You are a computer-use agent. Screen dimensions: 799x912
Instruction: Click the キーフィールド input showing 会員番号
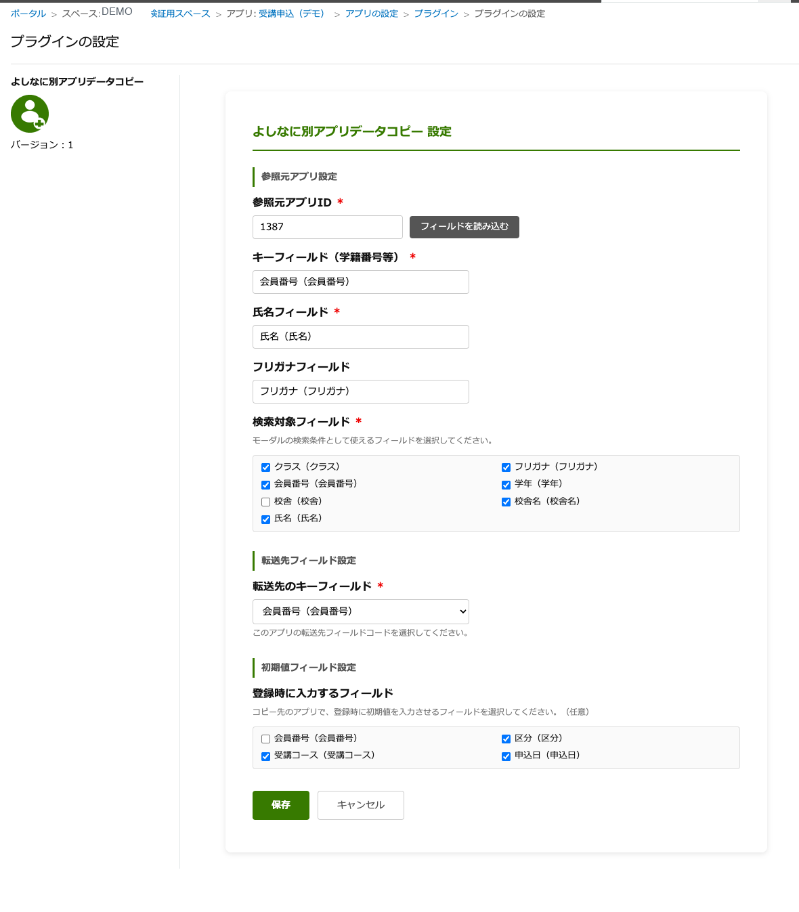click(x=361, y=282)
